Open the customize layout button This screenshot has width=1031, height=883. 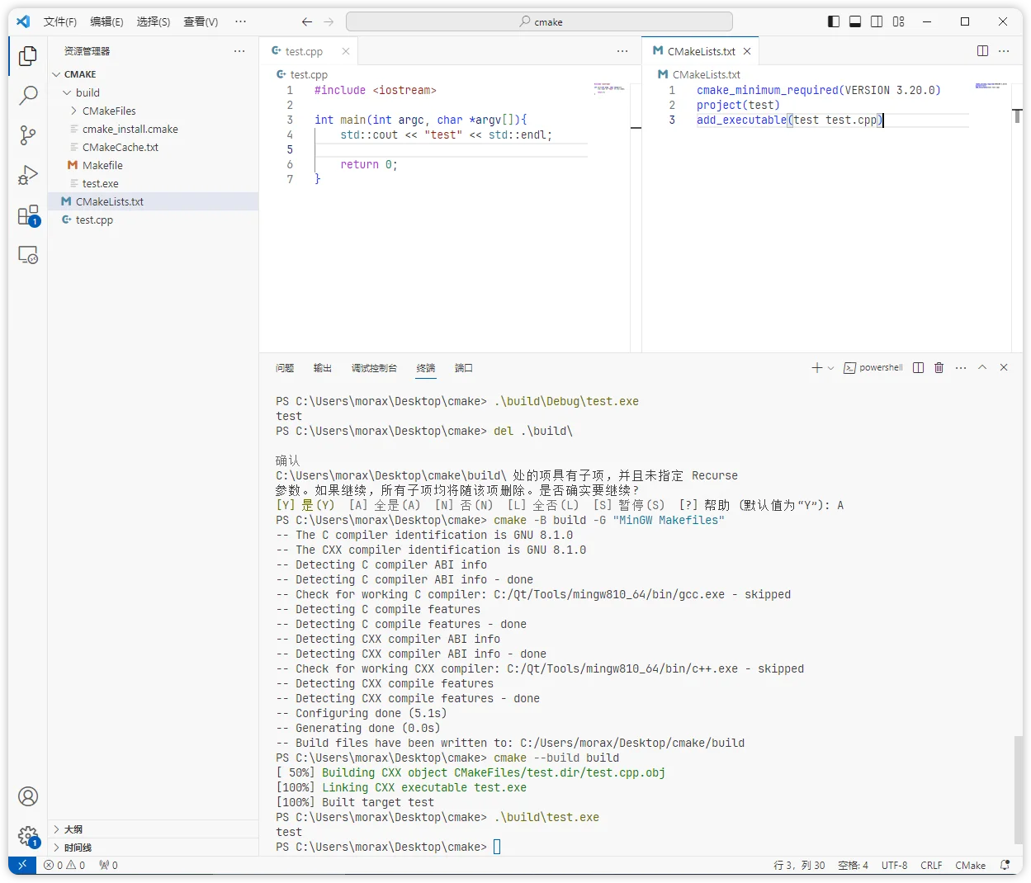click(899, 21)
